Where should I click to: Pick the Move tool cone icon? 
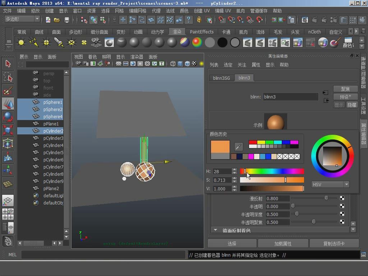coord(8,103)
